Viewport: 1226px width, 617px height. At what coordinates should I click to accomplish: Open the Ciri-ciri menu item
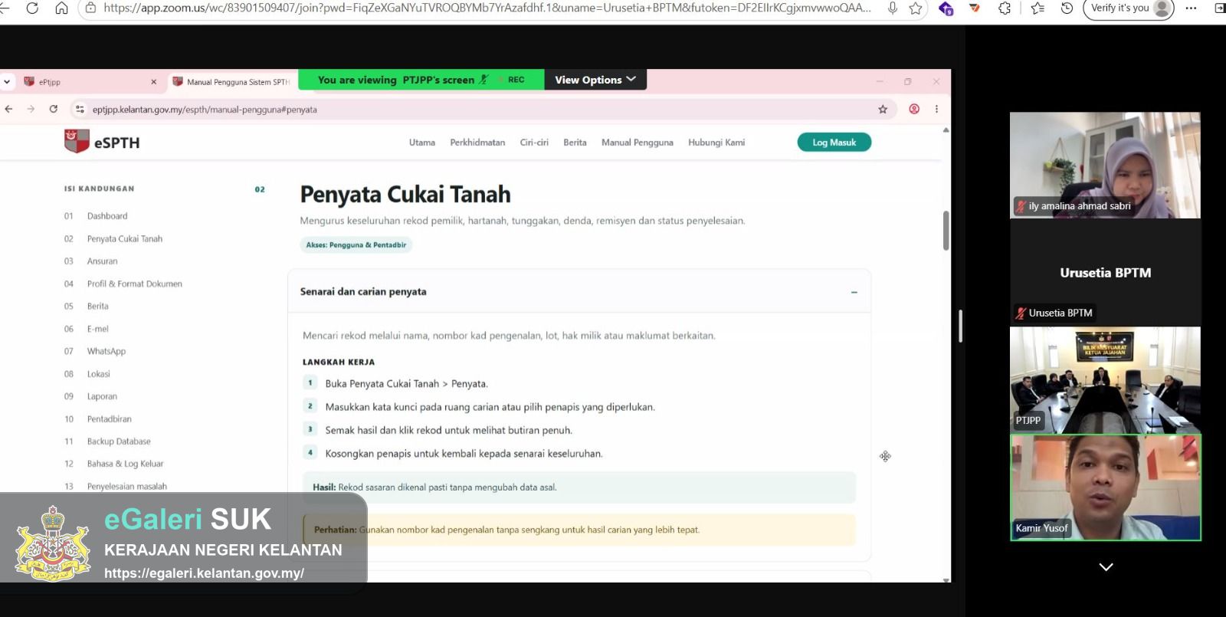tap(534, 143)
